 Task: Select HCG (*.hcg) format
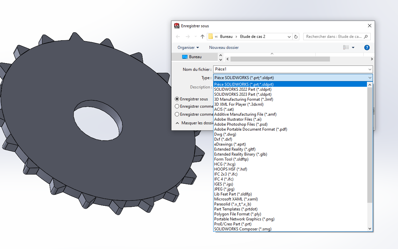[290, 164]
